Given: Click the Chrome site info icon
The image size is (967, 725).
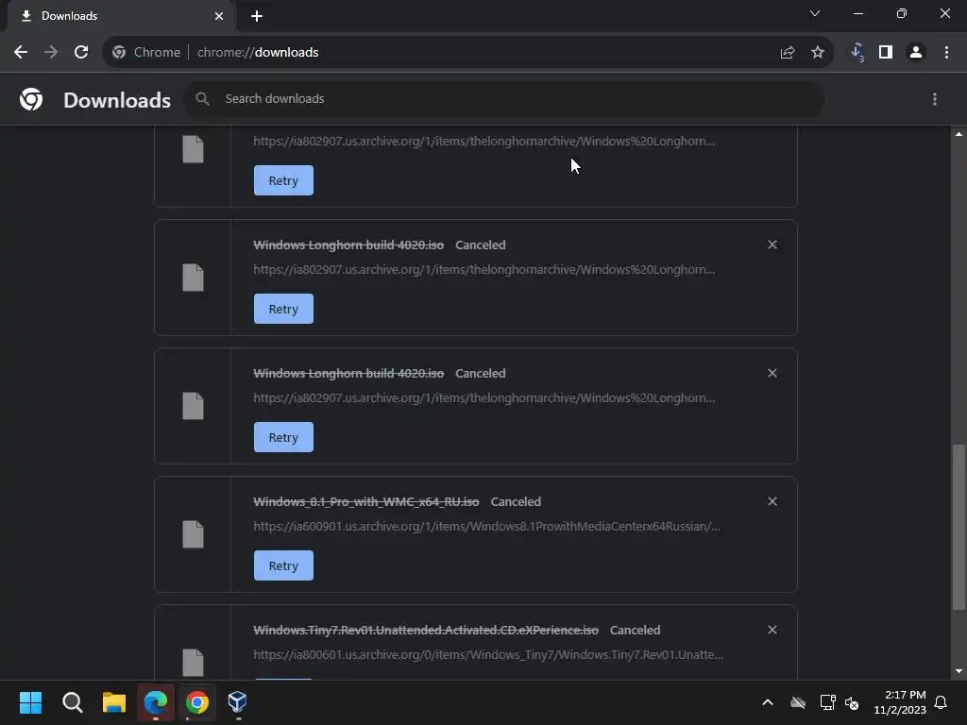Looking at the screenshot, I should tap(119, 53).
